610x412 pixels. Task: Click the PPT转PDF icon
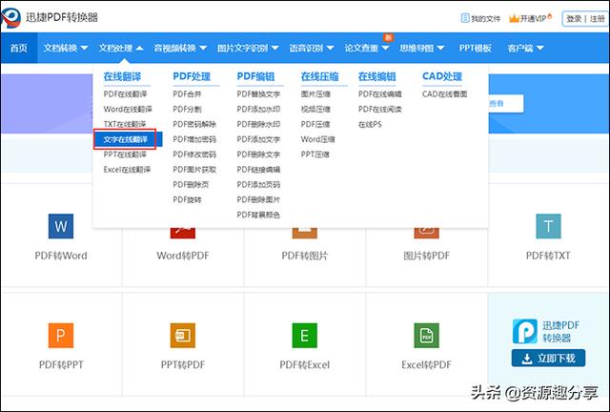[x=183, y=336]
